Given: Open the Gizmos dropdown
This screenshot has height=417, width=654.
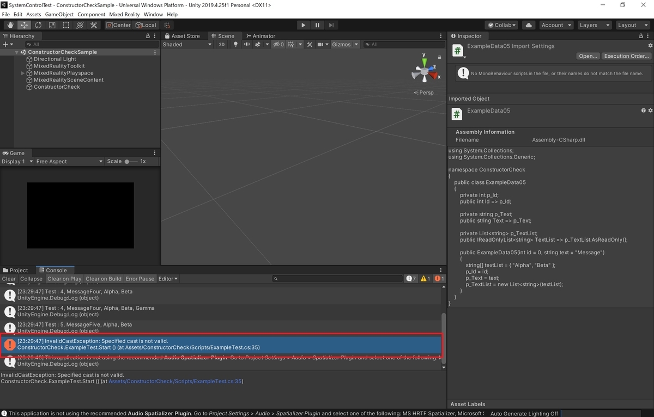Looking at the screenshot, I should point(345,45).
